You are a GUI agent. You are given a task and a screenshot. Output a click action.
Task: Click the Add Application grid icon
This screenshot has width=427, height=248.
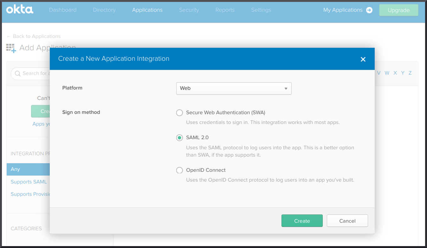11,48
